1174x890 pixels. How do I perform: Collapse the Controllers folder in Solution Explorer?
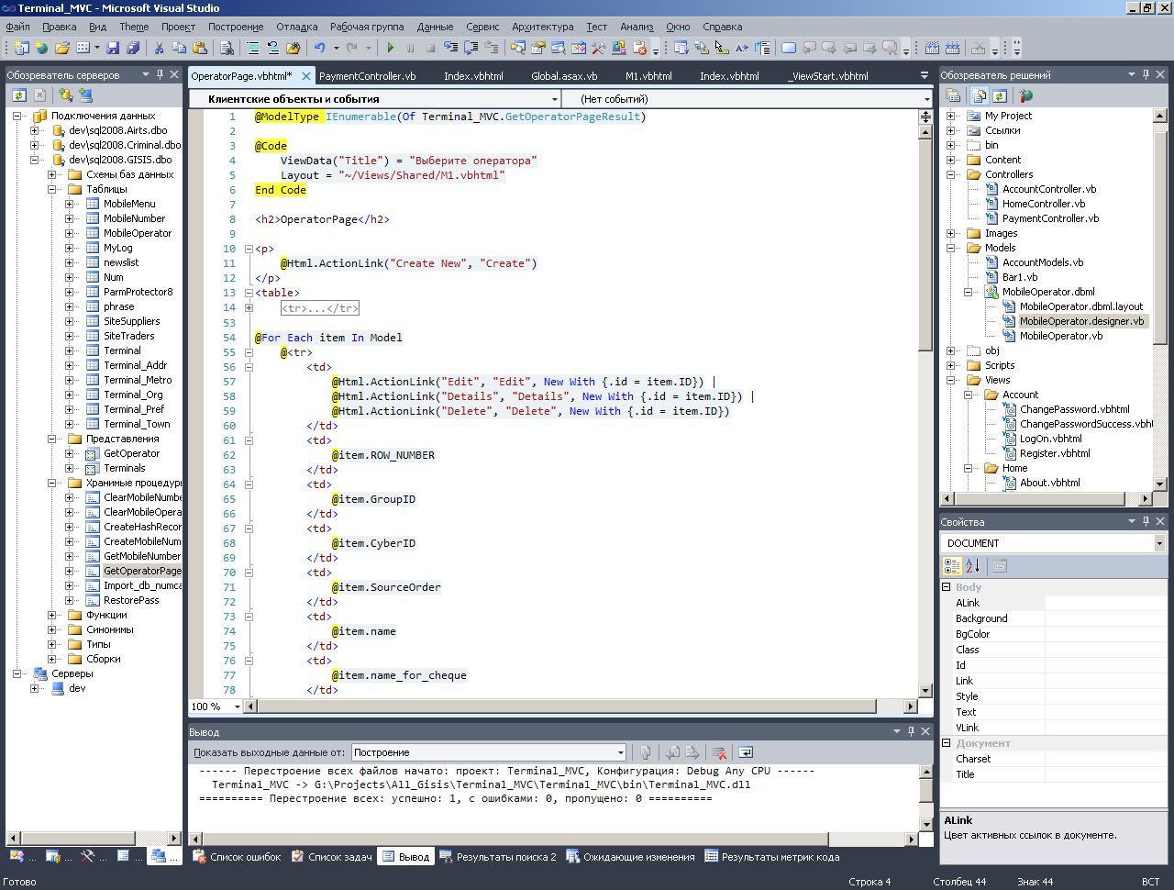point(951,174)
